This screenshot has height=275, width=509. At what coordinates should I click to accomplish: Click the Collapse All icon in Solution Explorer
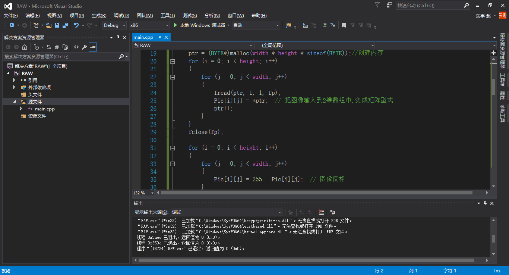(57, 47)
